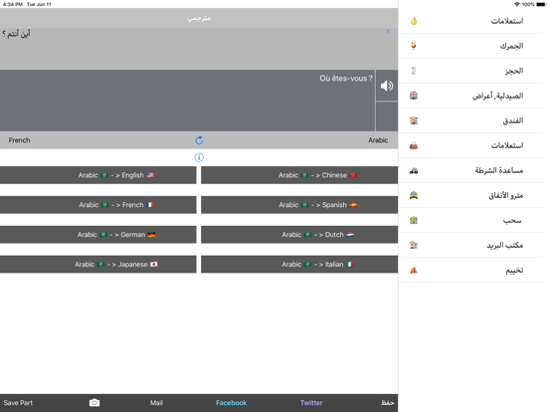The width and height of the screenshot is (549, 412).
Task: Select Arabic to Italian translation
Action: (299, 264)
